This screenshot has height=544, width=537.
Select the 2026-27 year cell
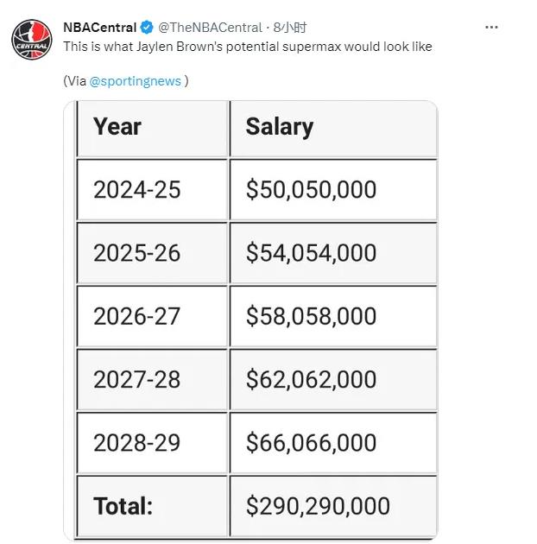[x=152, y=316]
